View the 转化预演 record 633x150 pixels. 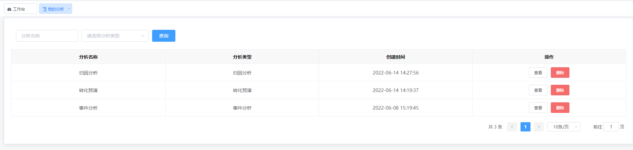click(x=538, y=90)
